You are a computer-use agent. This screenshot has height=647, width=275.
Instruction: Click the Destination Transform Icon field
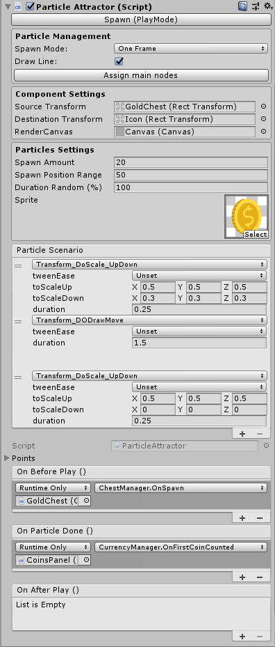185,119
